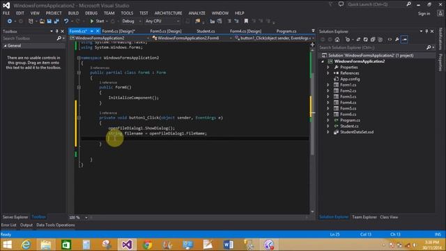This screenshot has width=446, height=251.
Task: Open the Data Tools Operations tab
Action: pos(56,225)
